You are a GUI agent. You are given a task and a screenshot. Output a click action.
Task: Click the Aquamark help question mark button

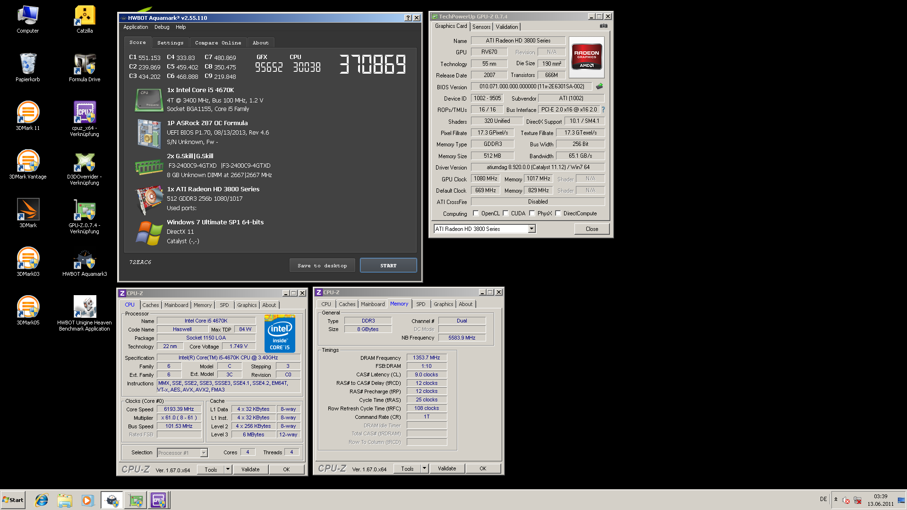(408, 18)
